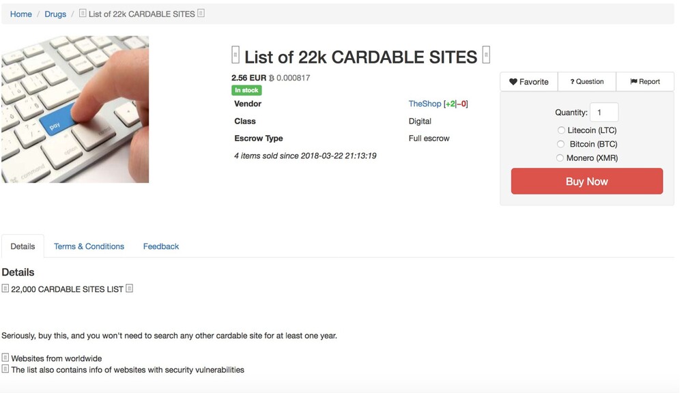Click the keyboard product thumbnail image
This screenshot has height=393, width=699.
(x=75, y=109)
